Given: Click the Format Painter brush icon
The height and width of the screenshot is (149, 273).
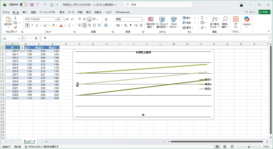Looking at the screenshot, I should click(x=15, y=27).
